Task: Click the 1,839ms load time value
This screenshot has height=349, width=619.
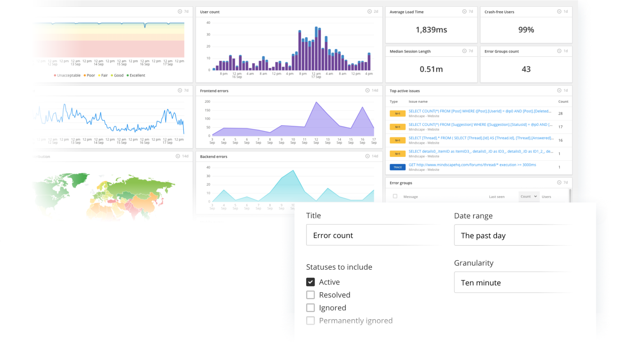Action: [431, 30]
